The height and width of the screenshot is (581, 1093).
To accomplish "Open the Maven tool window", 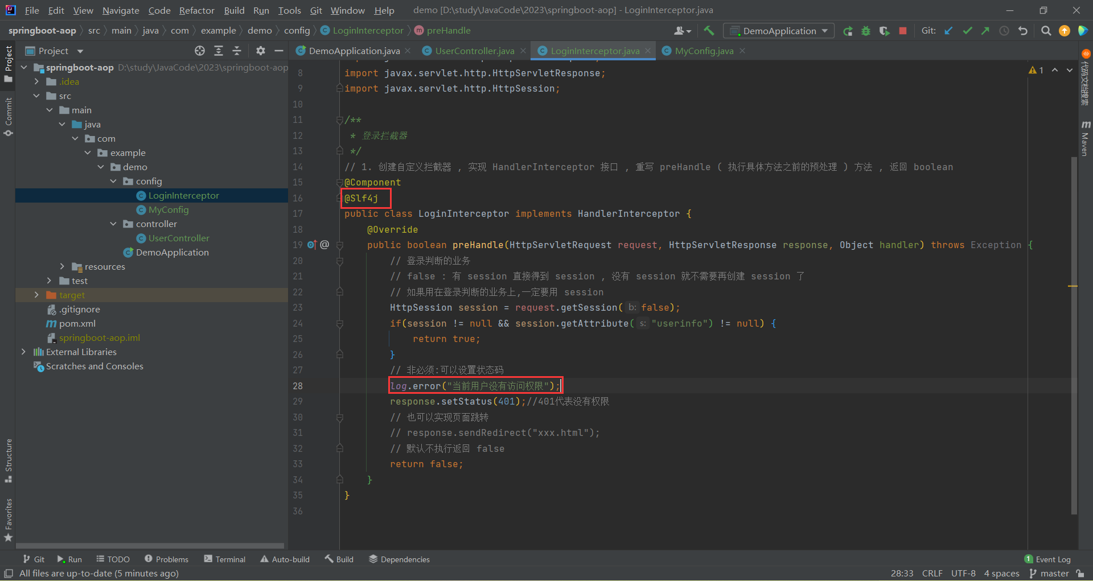I will point(1085,138).
